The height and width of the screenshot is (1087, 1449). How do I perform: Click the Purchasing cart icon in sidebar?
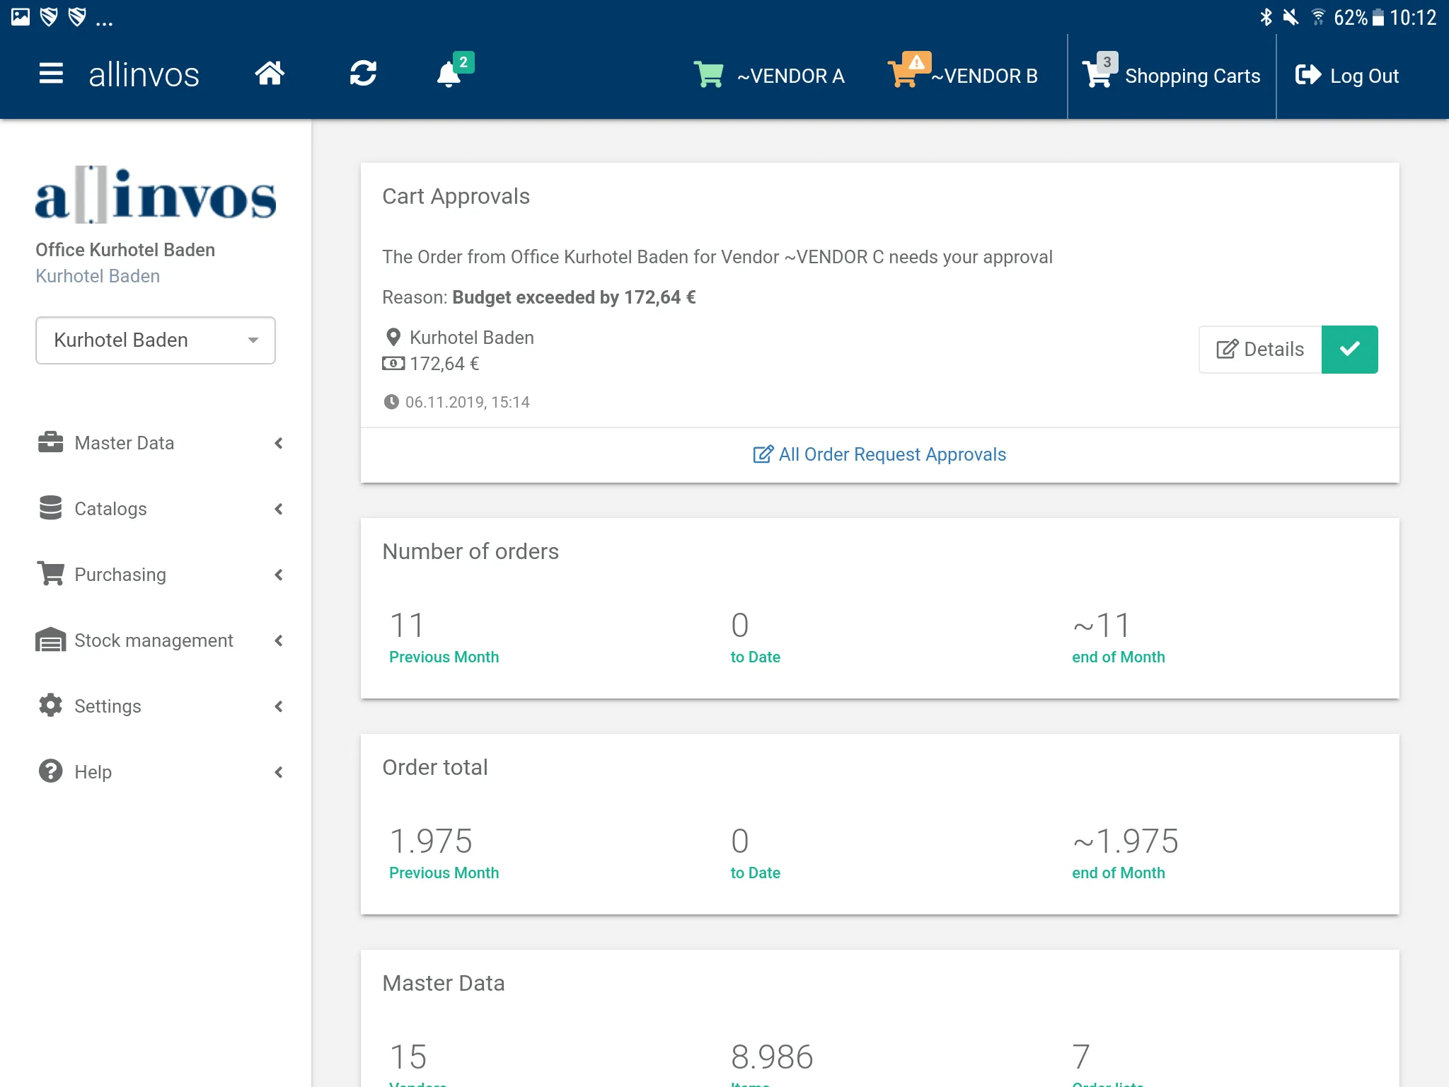click(x=50, y=573)
